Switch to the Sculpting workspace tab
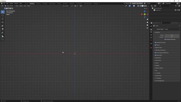181x102 pixels. coord(38,4)
